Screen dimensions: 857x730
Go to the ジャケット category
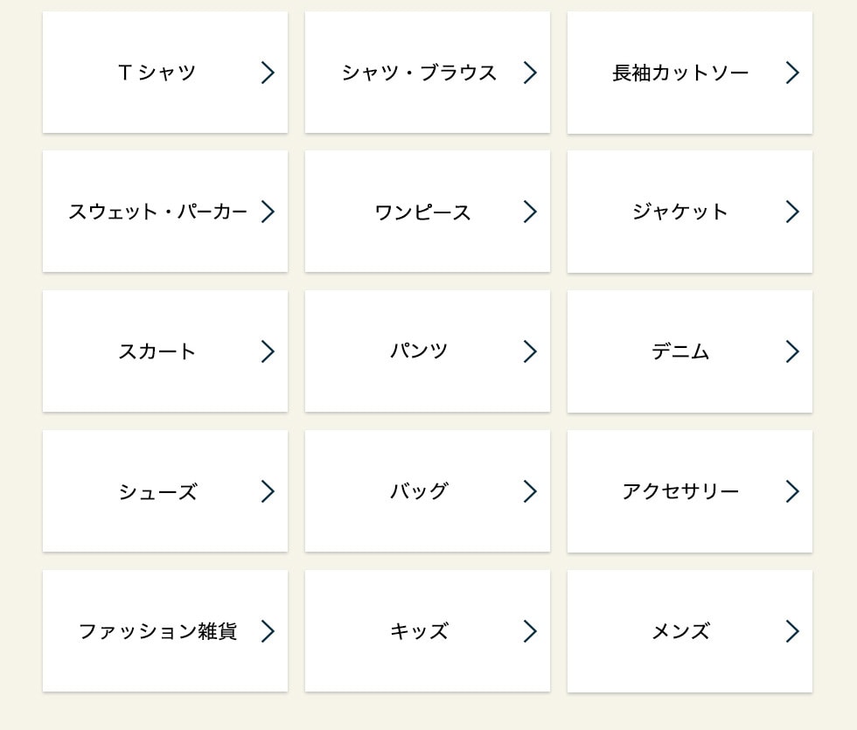point(680,212)
